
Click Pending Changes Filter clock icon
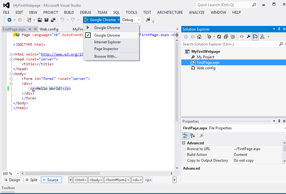click(x=209, y=37)
